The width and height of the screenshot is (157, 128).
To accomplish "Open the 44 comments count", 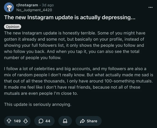I will click(x=48, y=121).
